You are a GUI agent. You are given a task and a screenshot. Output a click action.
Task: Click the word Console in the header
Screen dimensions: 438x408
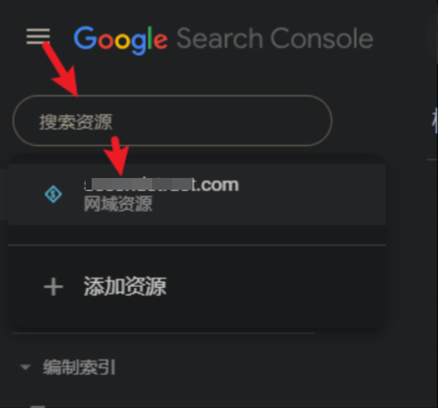(322, 39)
